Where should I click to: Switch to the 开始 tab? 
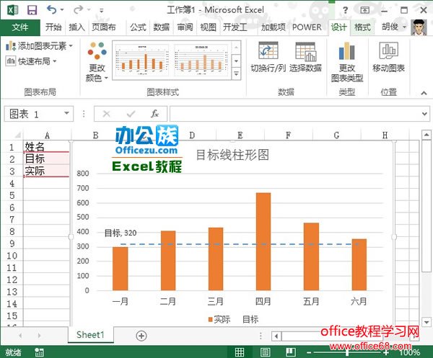pyautogui.click(x=53, y=27)
